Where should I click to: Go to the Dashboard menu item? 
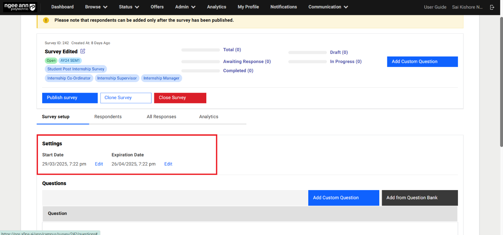(62, 7)
